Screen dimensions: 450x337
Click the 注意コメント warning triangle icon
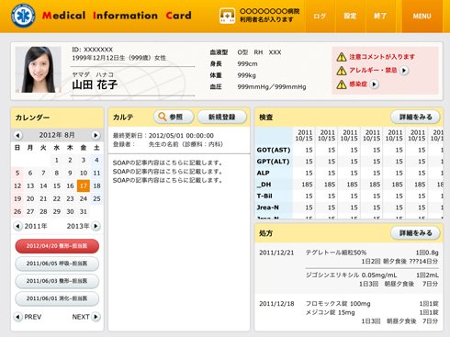pyautogui.click(x=342, y=57)
